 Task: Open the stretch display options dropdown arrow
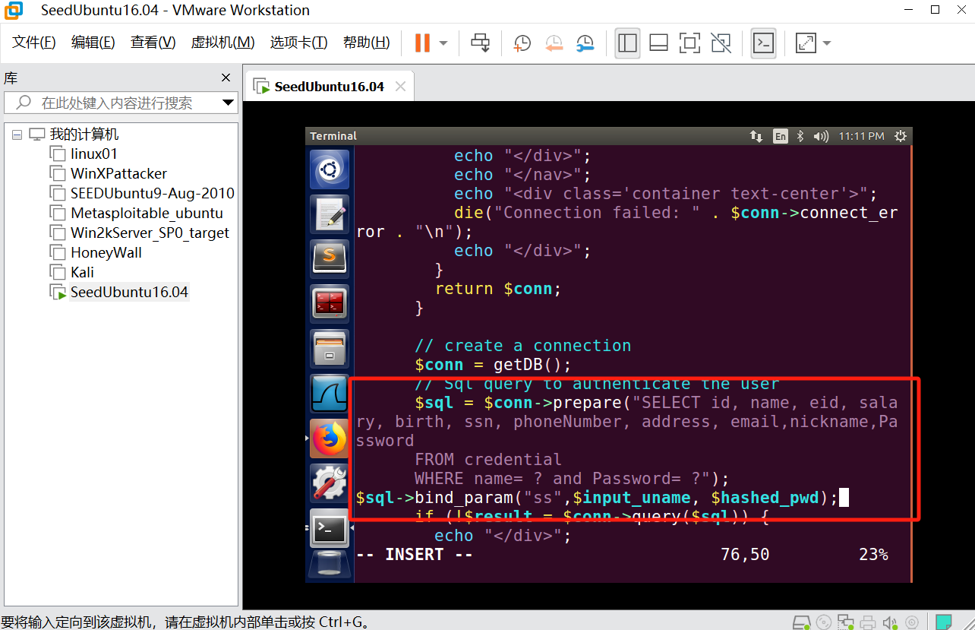click(827, 43)
